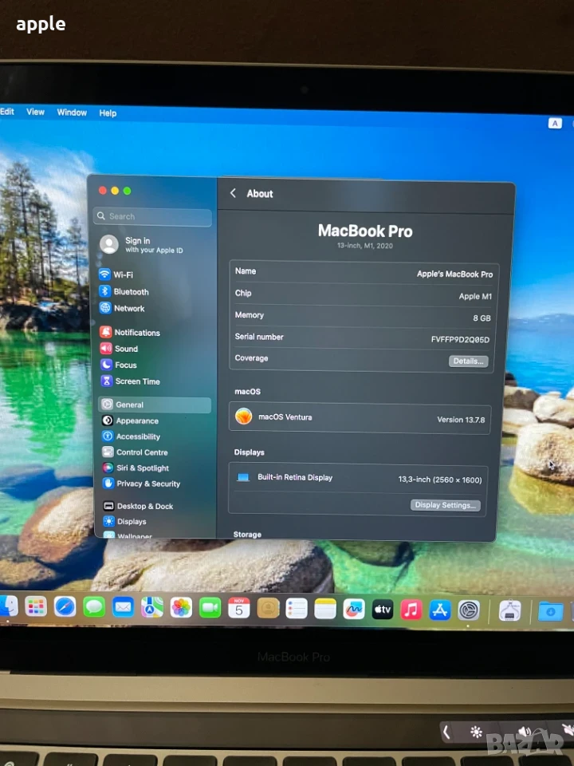
Task: Open the View menu
Action: point(35,112)
